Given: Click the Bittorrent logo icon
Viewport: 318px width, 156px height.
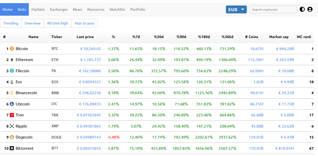Looking at the screenshot, I should (12, 148).
